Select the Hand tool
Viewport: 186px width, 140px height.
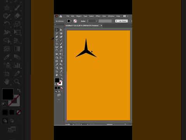click(57, 75)
